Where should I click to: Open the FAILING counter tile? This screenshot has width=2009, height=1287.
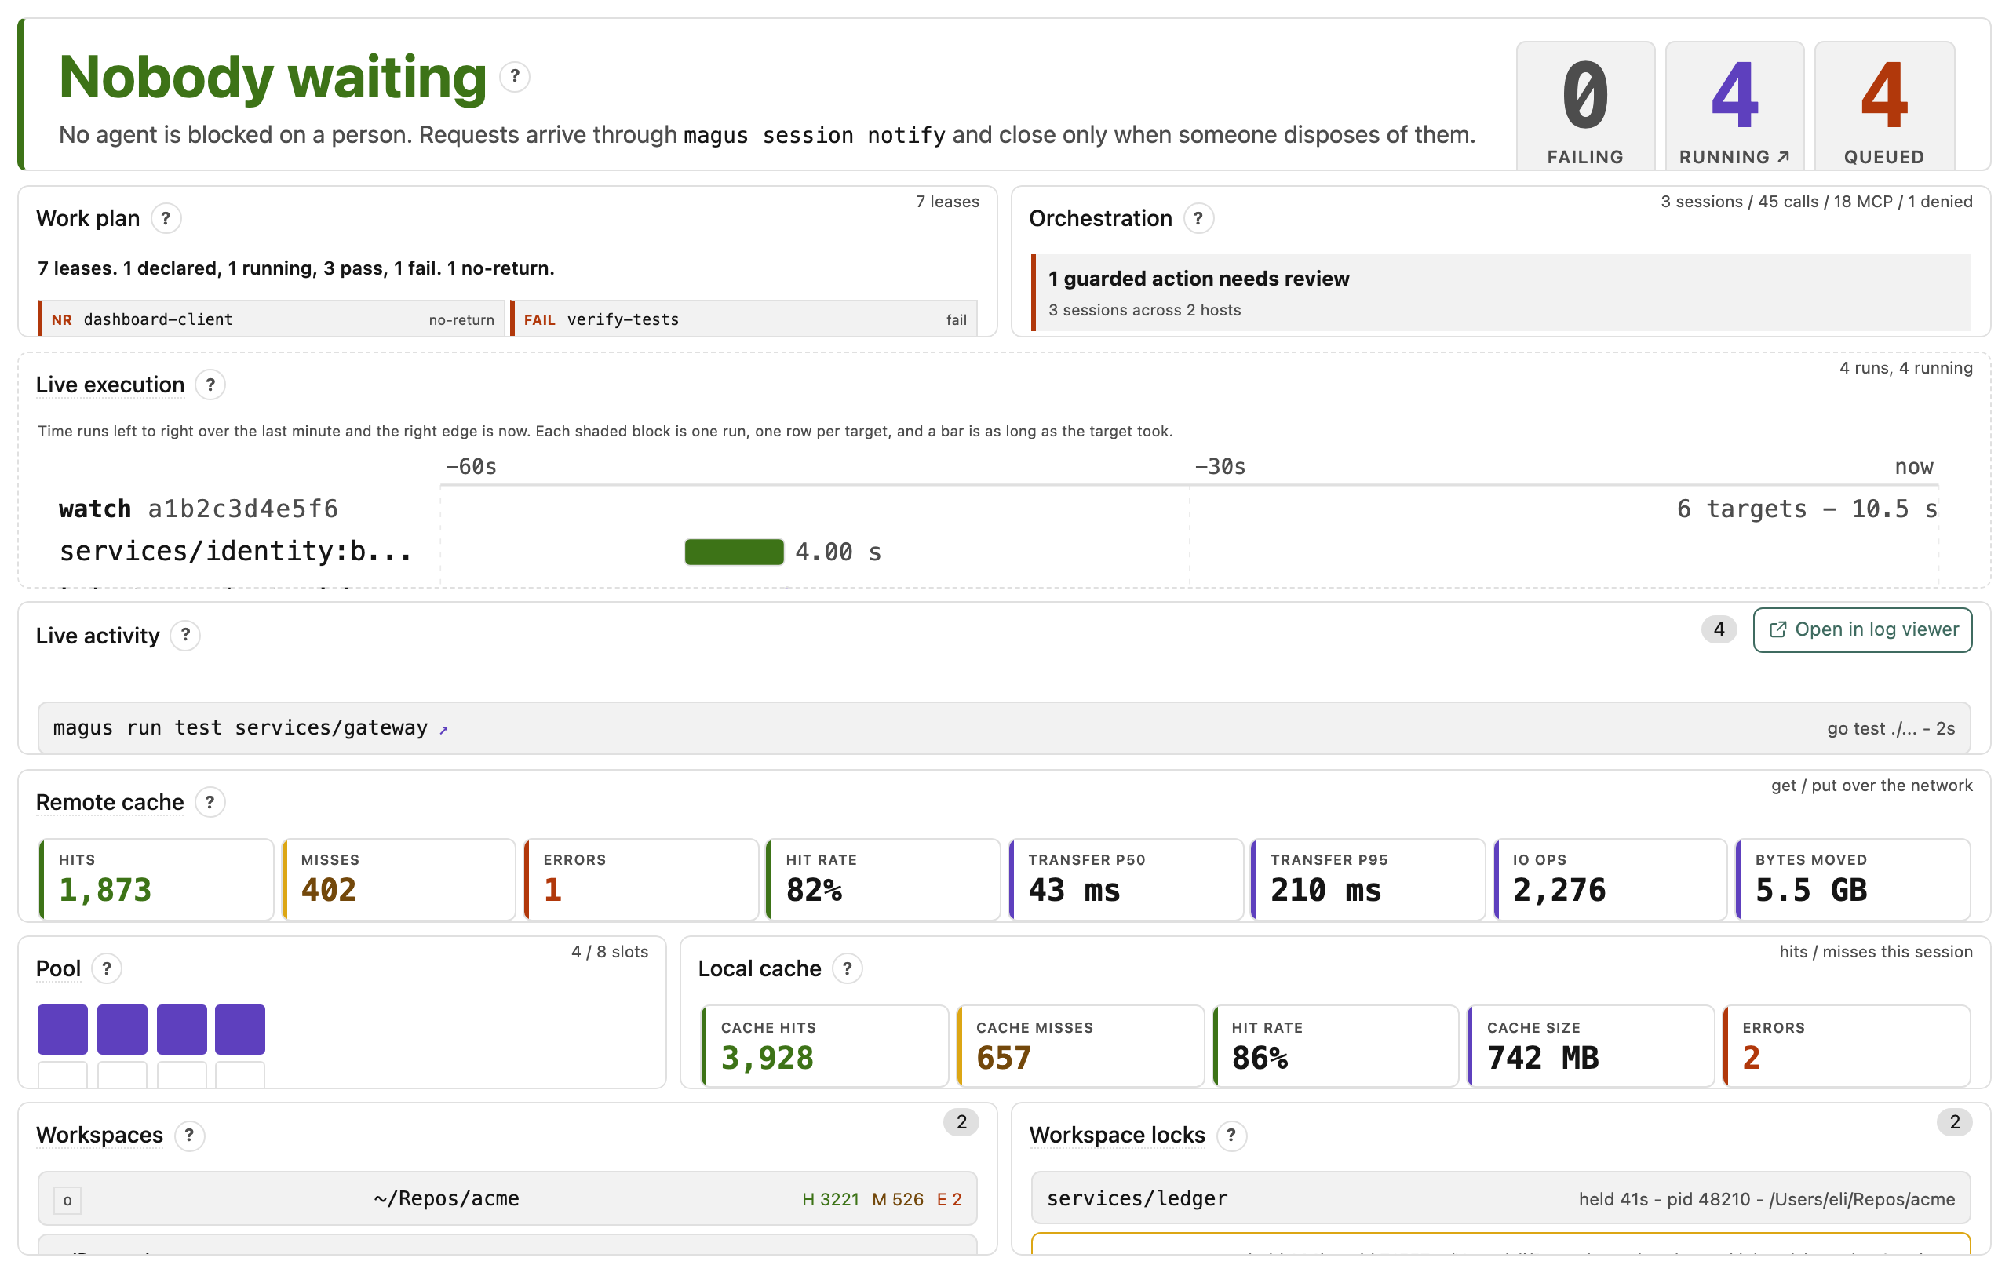pyautogui.click(x=1585, y=106)
